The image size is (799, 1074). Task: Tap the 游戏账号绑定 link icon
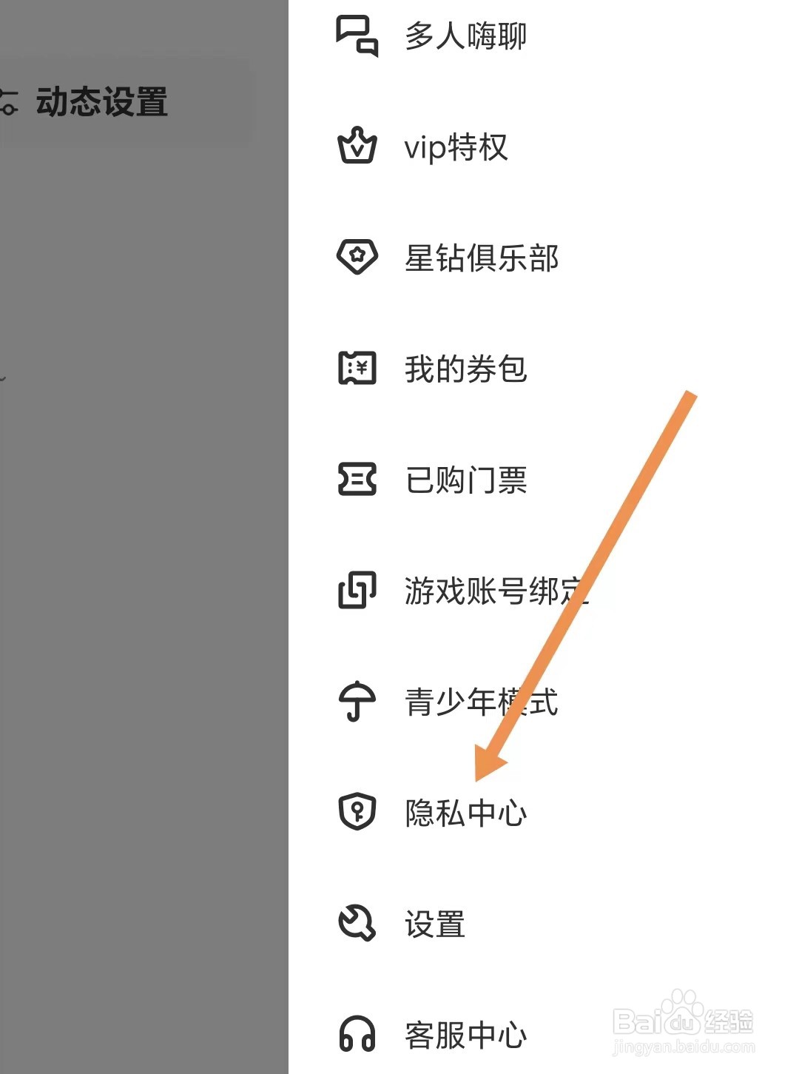pos(357,590)
